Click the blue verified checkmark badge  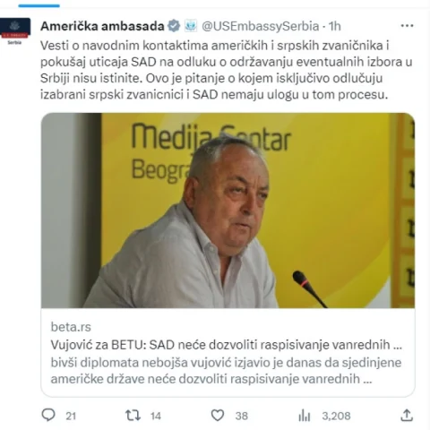click(x=174, y=26)
